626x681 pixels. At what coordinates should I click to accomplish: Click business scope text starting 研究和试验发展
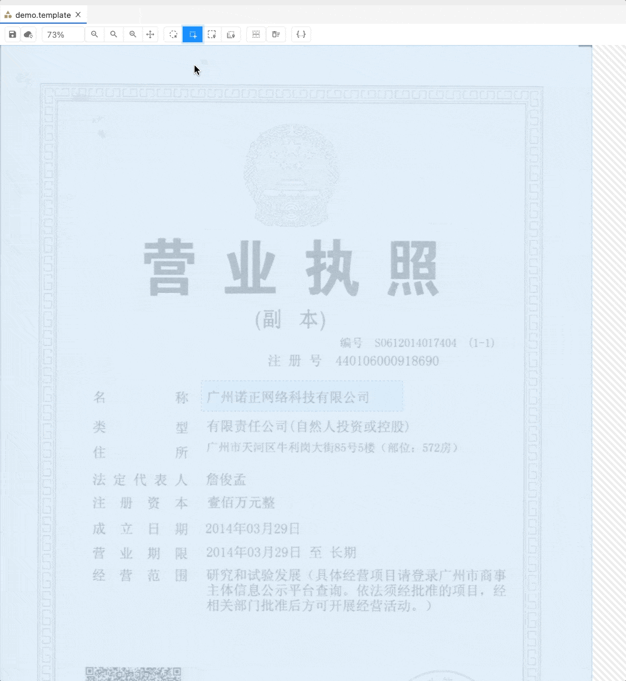click(x=356, y=590)
